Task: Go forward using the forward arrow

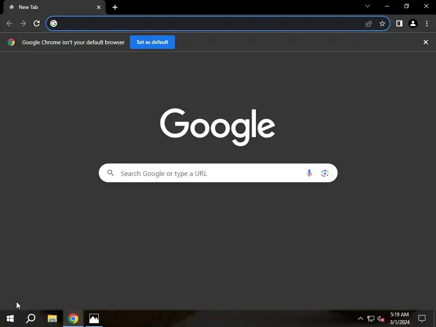Action: point(23,24)
